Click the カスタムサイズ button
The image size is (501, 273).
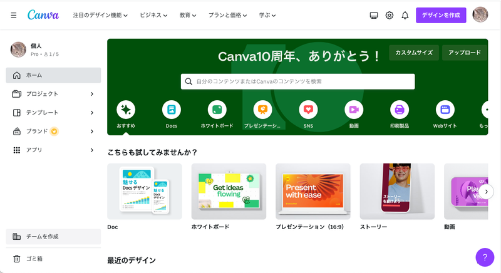414,53
